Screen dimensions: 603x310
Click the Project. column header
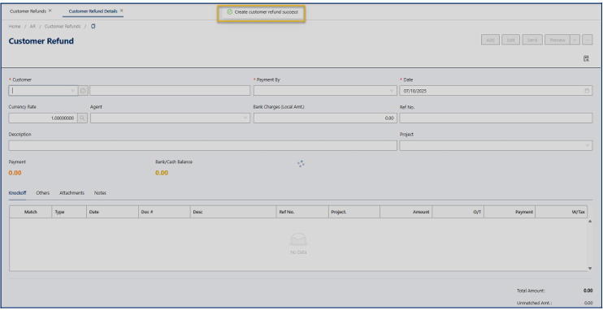click(354, 212)
